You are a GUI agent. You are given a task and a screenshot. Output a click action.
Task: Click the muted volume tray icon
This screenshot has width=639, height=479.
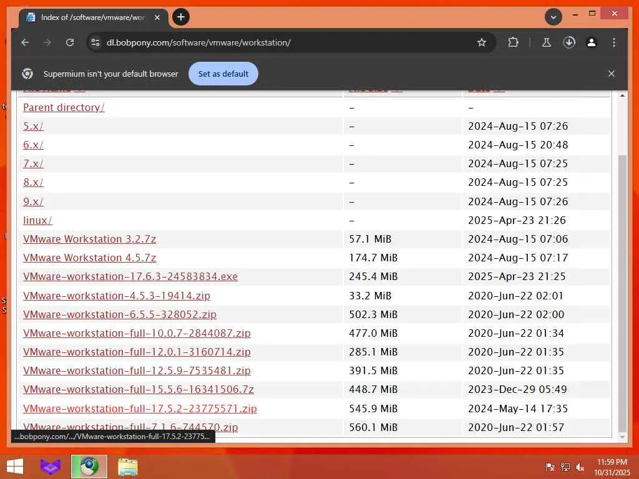pos(580,467)
